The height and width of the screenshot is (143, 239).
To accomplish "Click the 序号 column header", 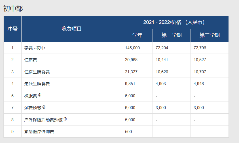I will click(x=12, y=29).
